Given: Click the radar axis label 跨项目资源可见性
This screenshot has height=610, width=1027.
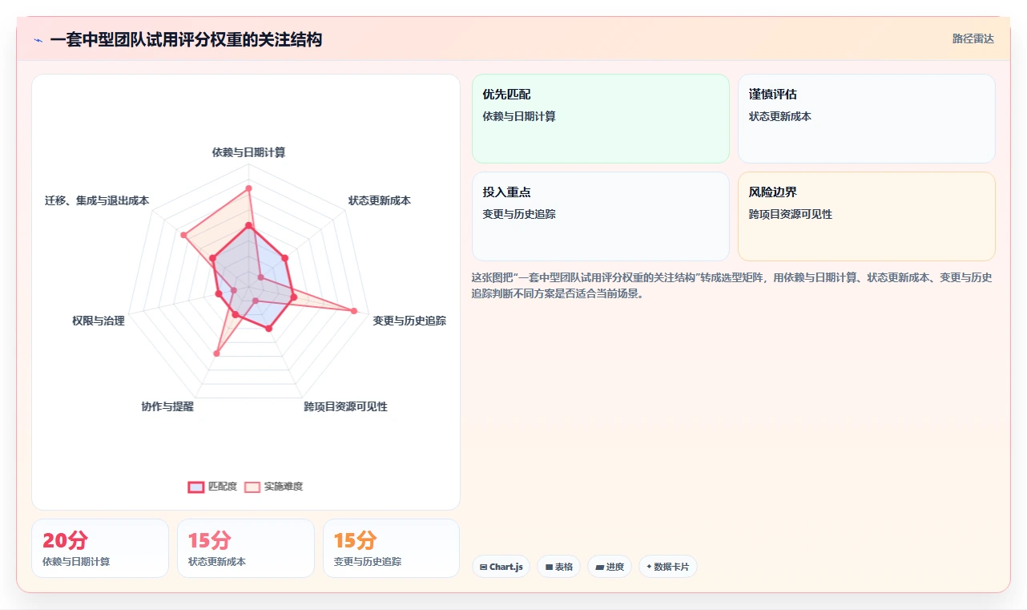Looking at the screenshot, I should 345,406.
